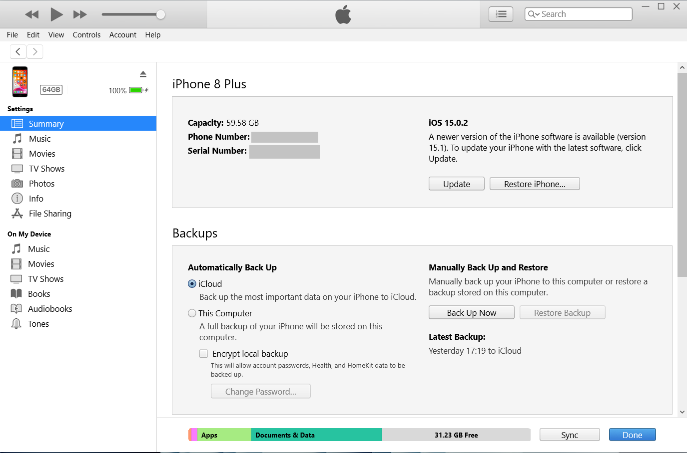Click the 64GB capacity badge

pyautogui.click(x=51, y=90)
